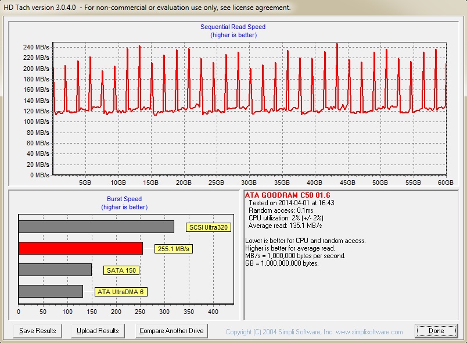Choose Compare Another Drive
This screenshot has width=467, height=343.
[171, 331]
